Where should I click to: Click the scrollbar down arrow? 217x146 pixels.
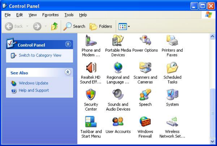[x=212, y=141]
